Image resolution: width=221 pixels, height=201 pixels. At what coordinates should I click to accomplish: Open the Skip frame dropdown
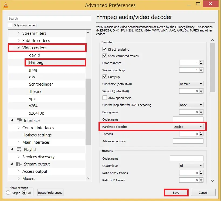(191, 84)
